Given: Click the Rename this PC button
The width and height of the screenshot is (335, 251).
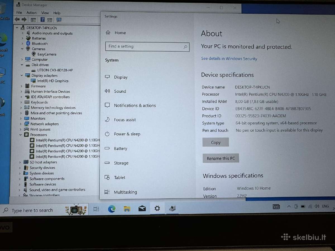Looking at the screenshot, I should click(x=221, y=158).
